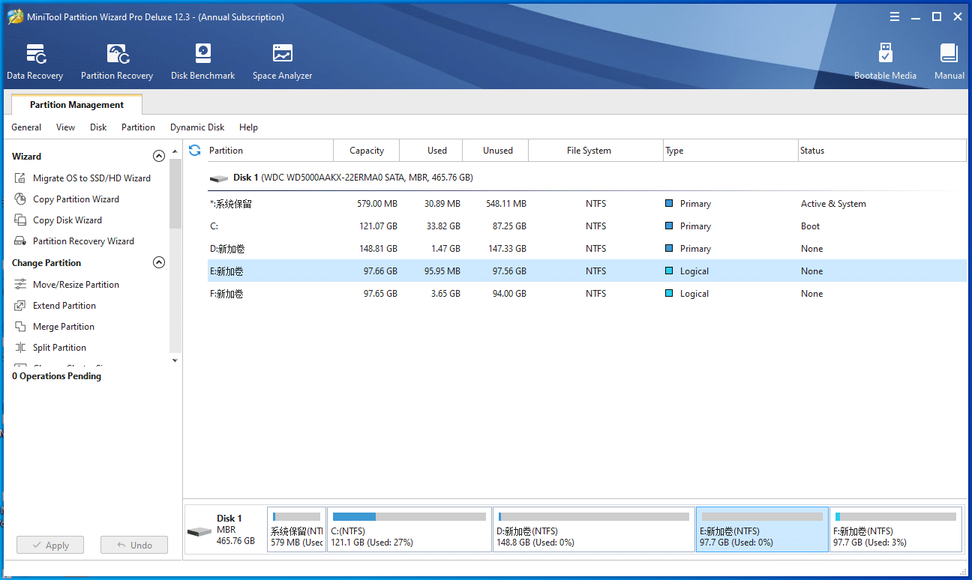Screen dimensions: 972x580
Task: Open Partition Recovery Wizard in sidebar
Action: pyautogui.click(x=74, y=241)
